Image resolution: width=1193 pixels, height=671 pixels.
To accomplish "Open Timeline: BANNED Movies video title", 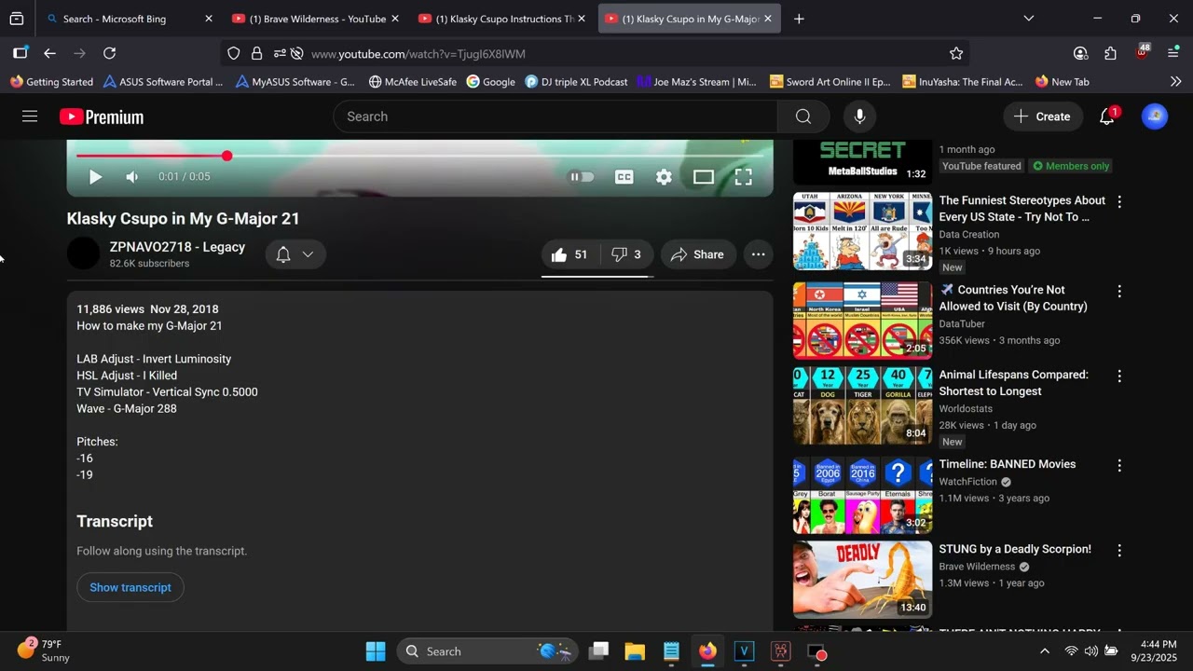I will click(1008, 464).
